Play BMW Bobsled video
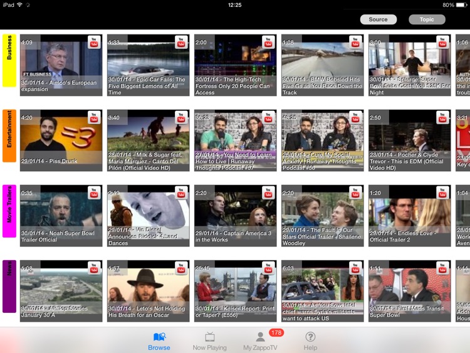Viewport: 470px width, 353px height. click(x=323, y=65)
